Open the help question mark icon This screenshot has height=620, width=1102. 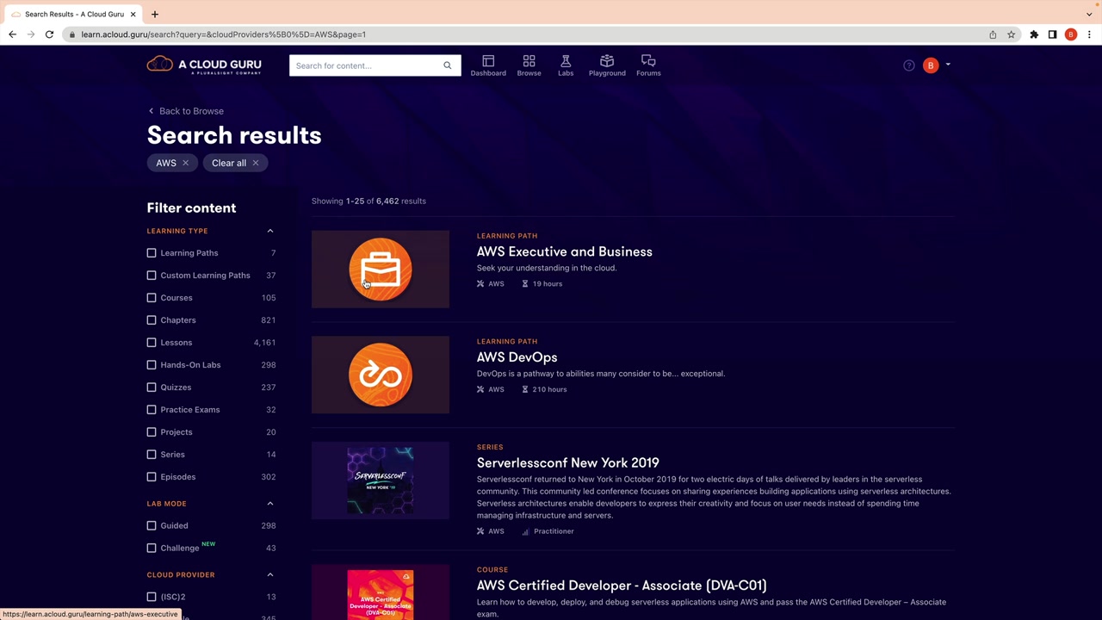pos(909,65)
